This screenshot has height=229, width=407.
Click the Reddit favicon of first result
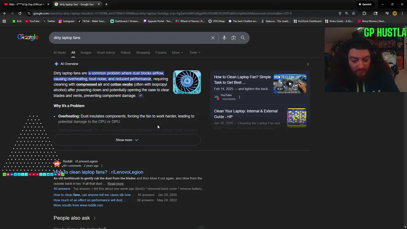click(x=57, y=163)
